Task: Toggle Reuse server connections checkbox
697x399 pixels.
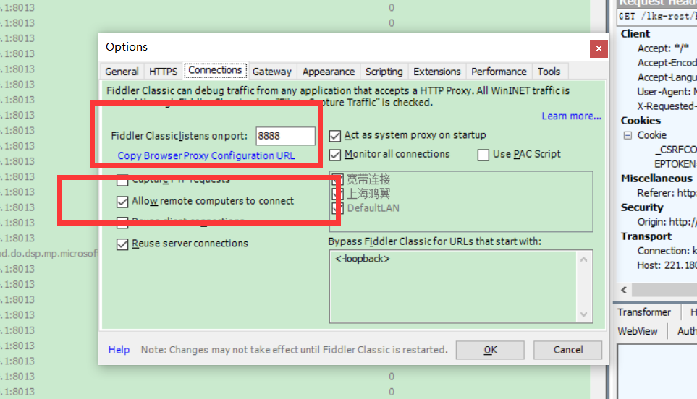Action: coord(122,244)
